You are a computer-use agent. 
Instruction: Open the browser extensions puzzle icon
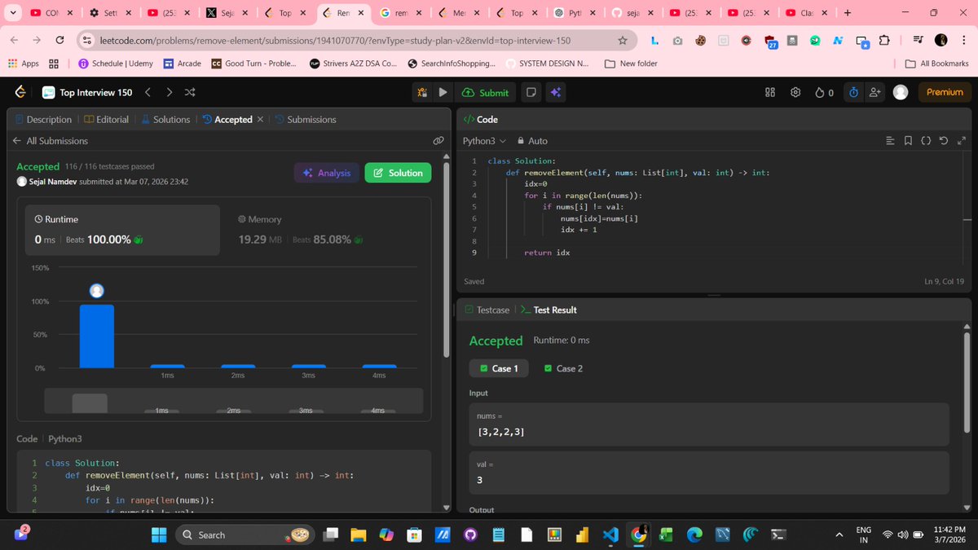[x=884, y=41]
